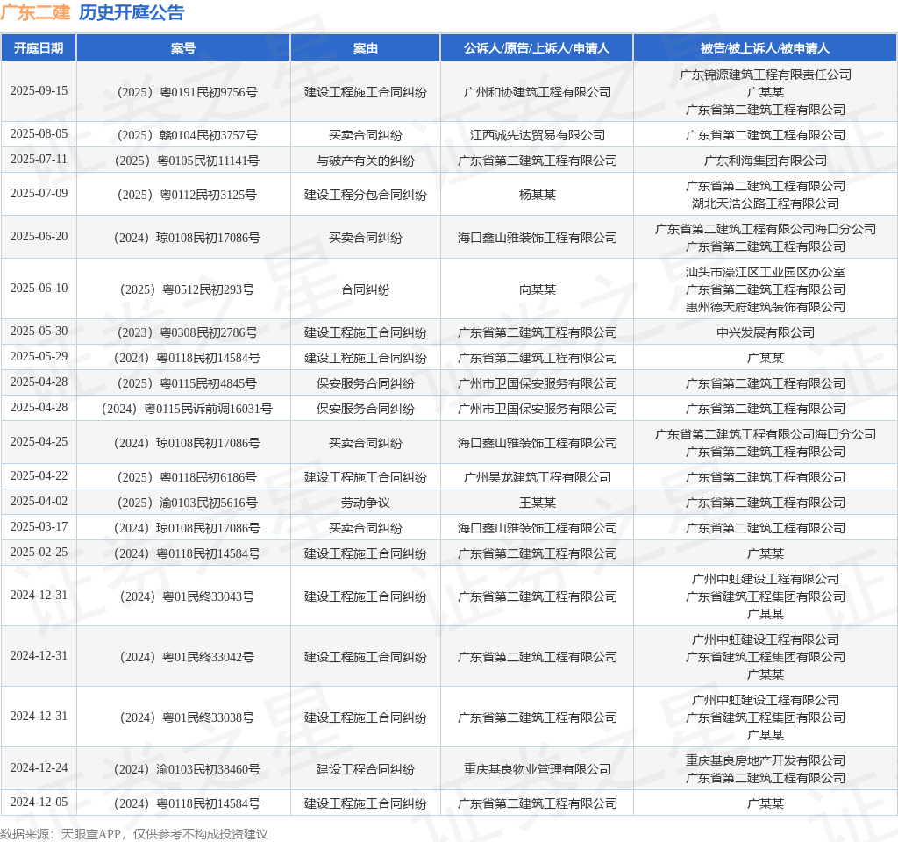Screen dimensions: 898x842
Task: Click defendant 湖北天浩公路工程有限公司
Action: point(765,203)
